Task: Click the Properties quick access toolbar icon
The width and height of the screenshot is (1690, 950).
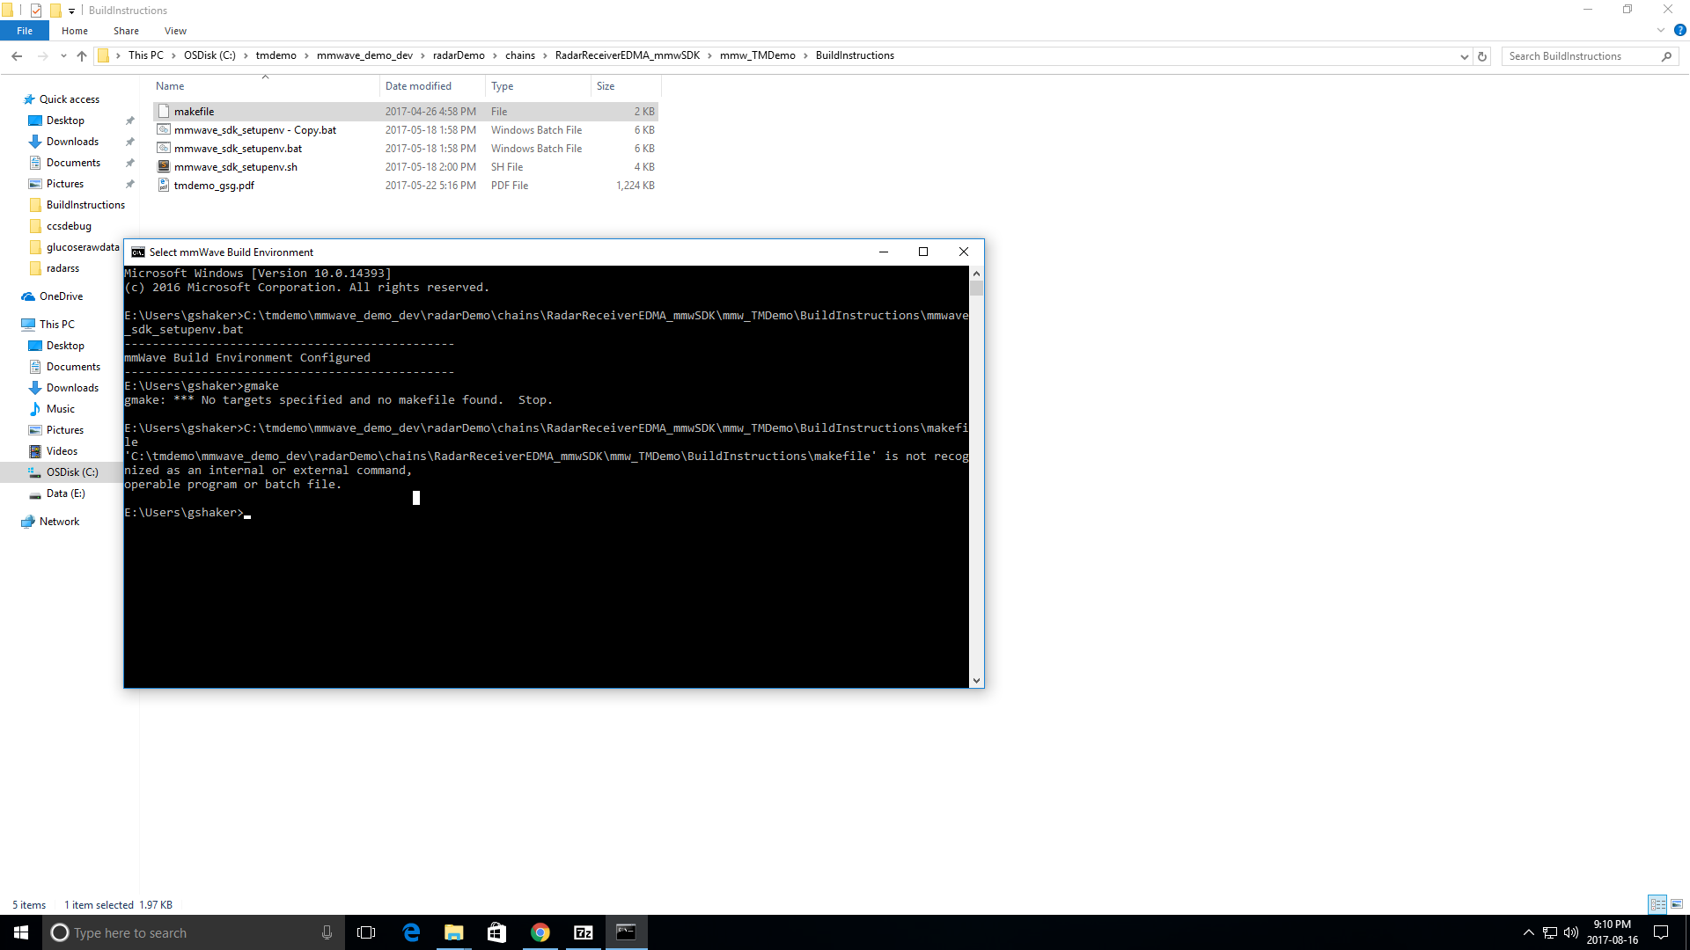Action: [x=36, y=11]
